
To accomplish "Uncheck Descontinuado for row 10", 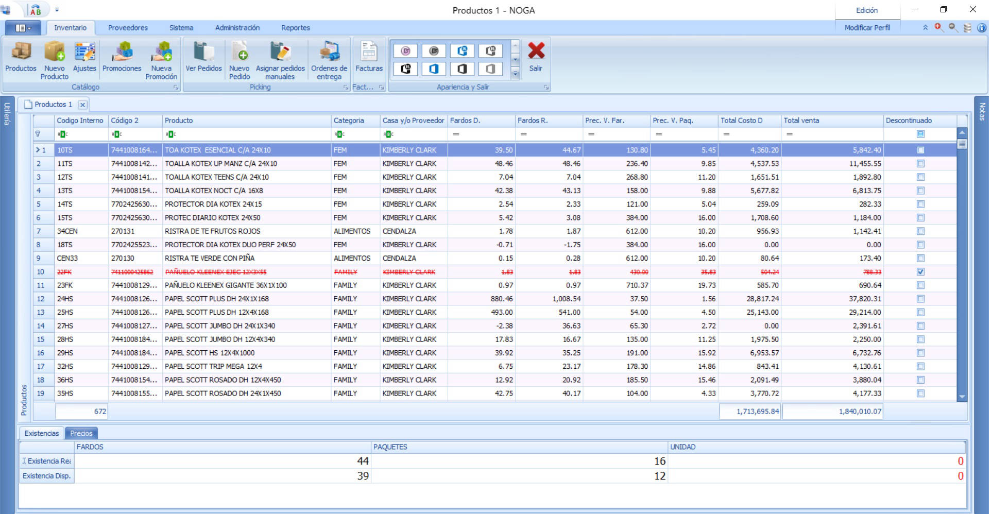I will click(x=920, y=272).
